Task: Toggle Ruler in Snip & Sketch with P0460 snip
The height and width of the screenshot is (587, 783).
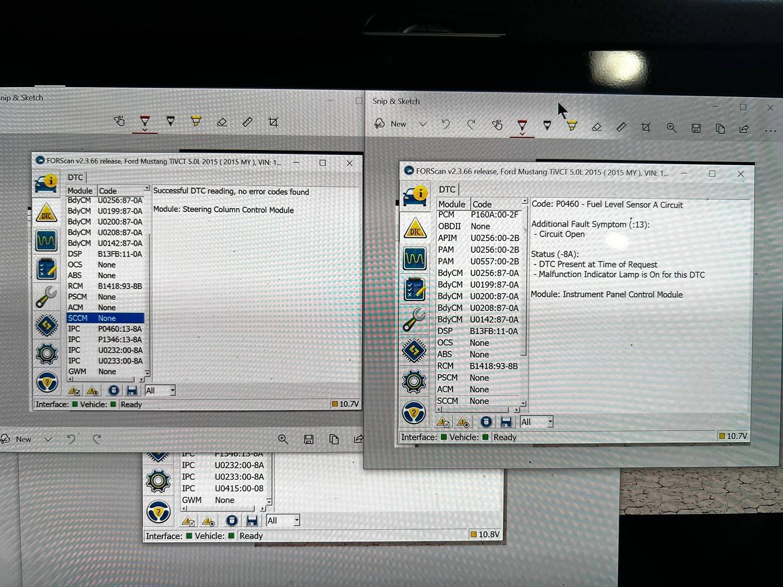Action: (621, 127)
